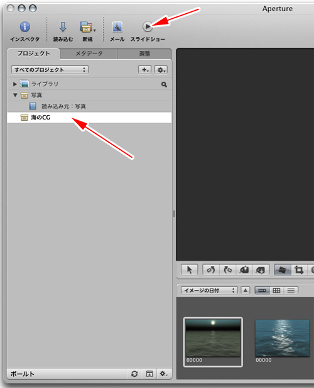Select the Rotate Left tool
Image resolution: width=314 pixels, height=388 pixels.
[211, 270]
